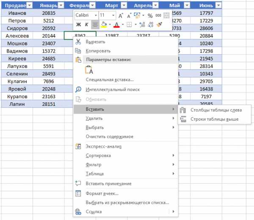Click the Smart Lookup magnifier icon

click(78, 89)
